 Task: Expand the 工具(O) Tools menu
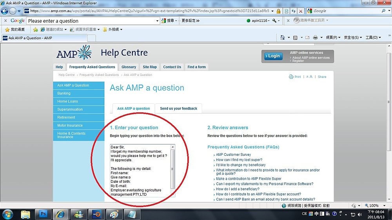[373, 38]
